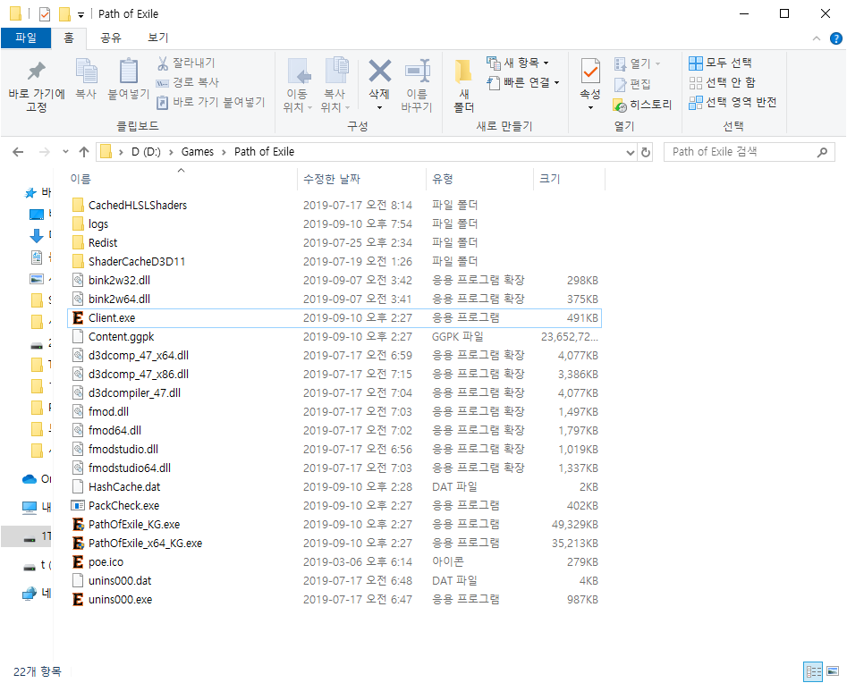This screenshot has width=847, height=683.
Task: Select the logs folder
Action: (335, 224)
